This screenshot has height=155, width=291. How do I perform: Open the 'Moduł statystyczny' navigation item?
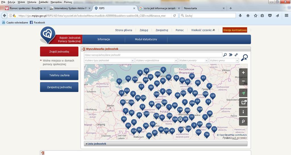pyautogui.click(x=146, y=39)
